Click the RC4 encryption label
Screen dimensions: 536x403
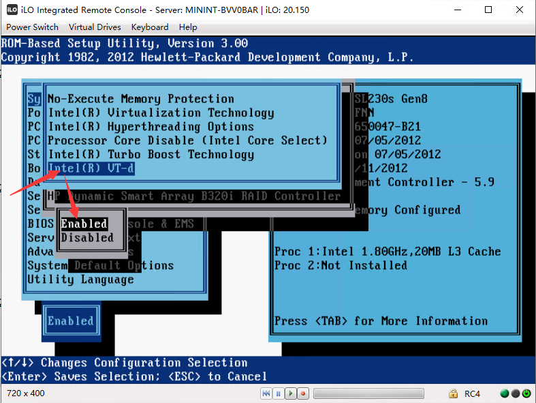click(x=472, y=393)
